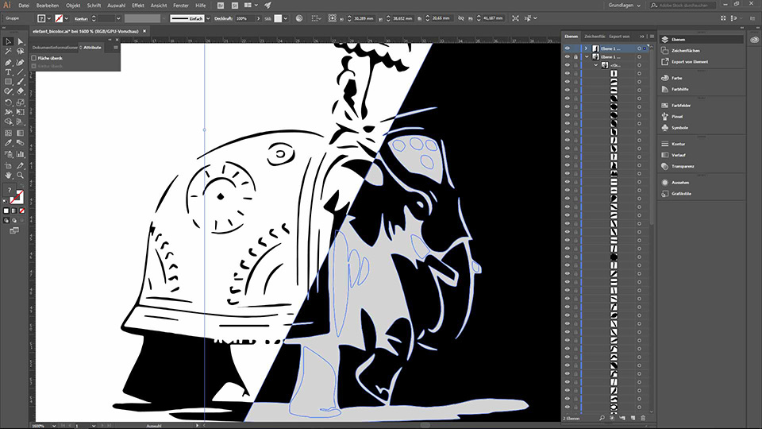Select the Rectangle tool
Screen dimensions: 762x429
[8, 82]
